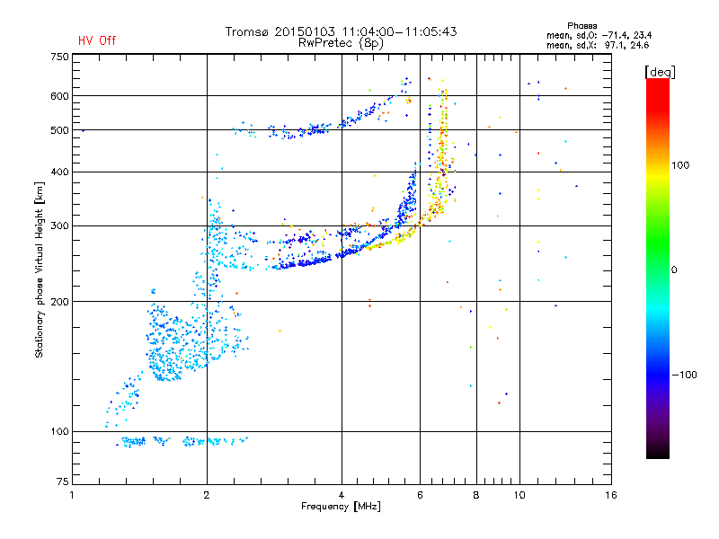Click the y-axis label '300'
Screen dimensions: 719x539
(x=59, y=225)
